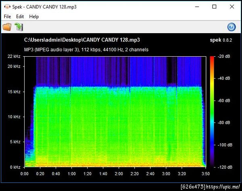This screenshot has width=242, height=191.
Task: Click the 3:20 time axis label
Action: 182,174
